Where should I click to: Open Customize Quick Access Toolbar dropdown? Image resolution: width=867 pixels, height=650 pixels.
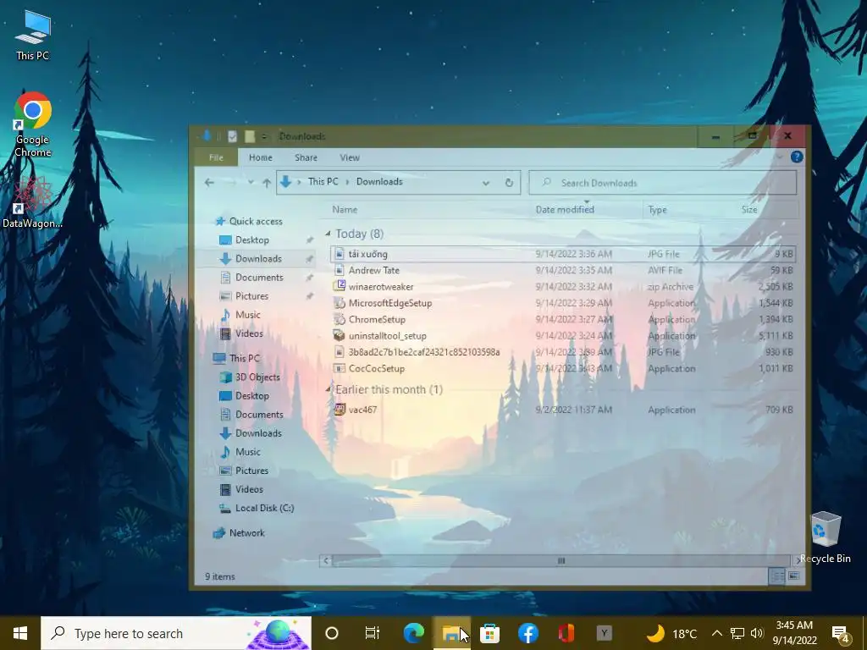tap(264, 136)
